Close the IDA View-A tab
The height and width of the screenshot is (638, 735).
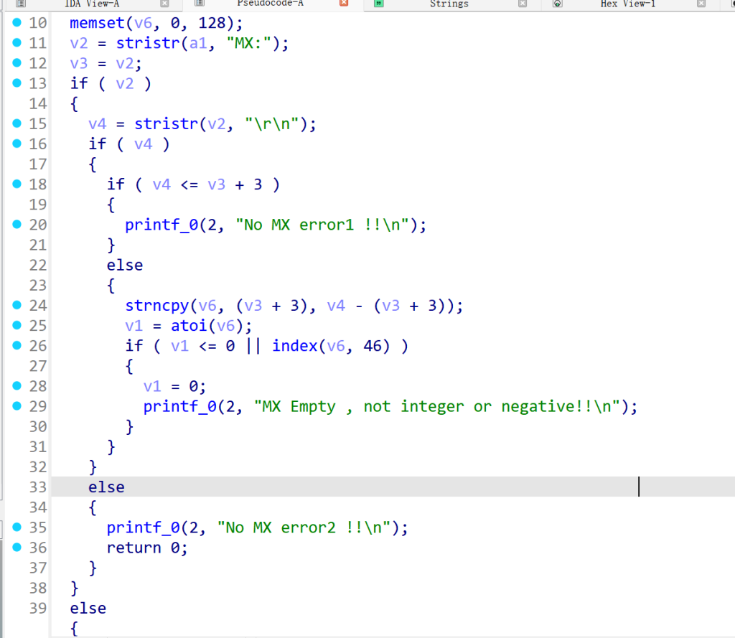[x=164, y=4]
